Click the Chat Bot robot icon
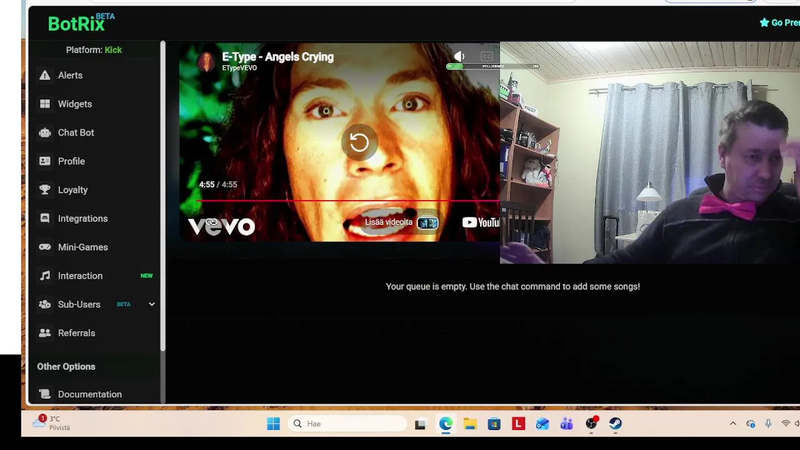The image size is (800, 450). 45,132
